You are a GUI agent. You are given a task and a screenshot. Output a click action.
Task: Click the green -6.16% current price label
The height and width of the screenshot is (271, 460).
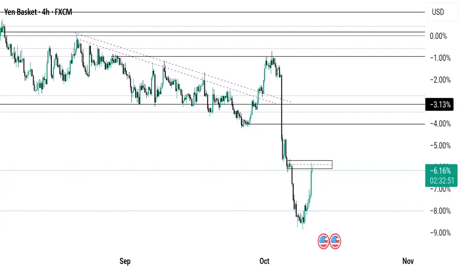(440, 170)
